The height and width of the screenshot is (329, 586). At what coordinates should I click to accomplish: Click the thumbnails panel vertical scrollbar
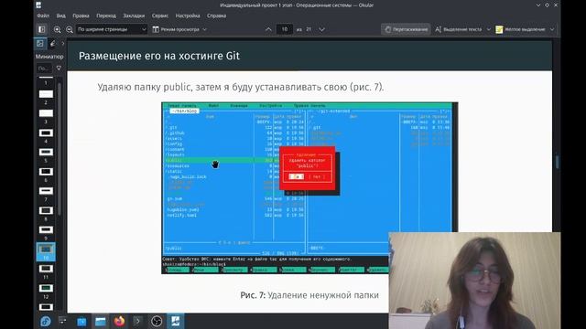(60, 149)
